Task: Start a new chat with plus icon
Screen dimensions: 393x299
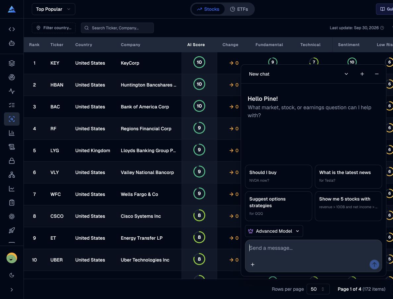Action: point(362,74)
